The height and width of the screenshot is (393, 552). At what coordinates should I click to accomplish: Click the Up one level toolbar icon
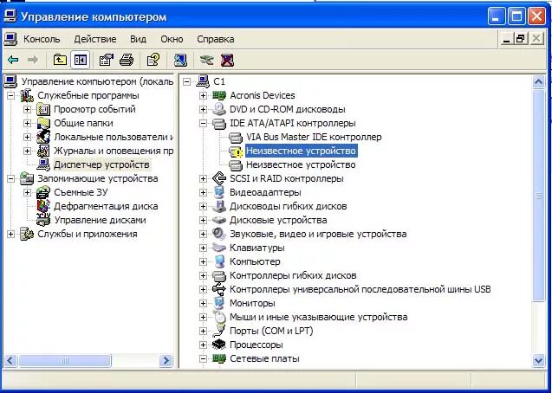60,60
